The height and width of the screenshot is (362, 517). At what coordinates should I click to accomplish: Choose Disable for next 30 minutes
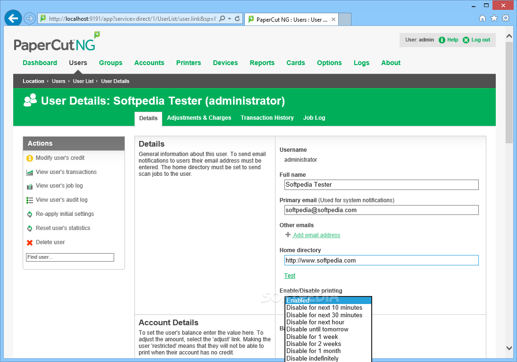coord(328,315)
